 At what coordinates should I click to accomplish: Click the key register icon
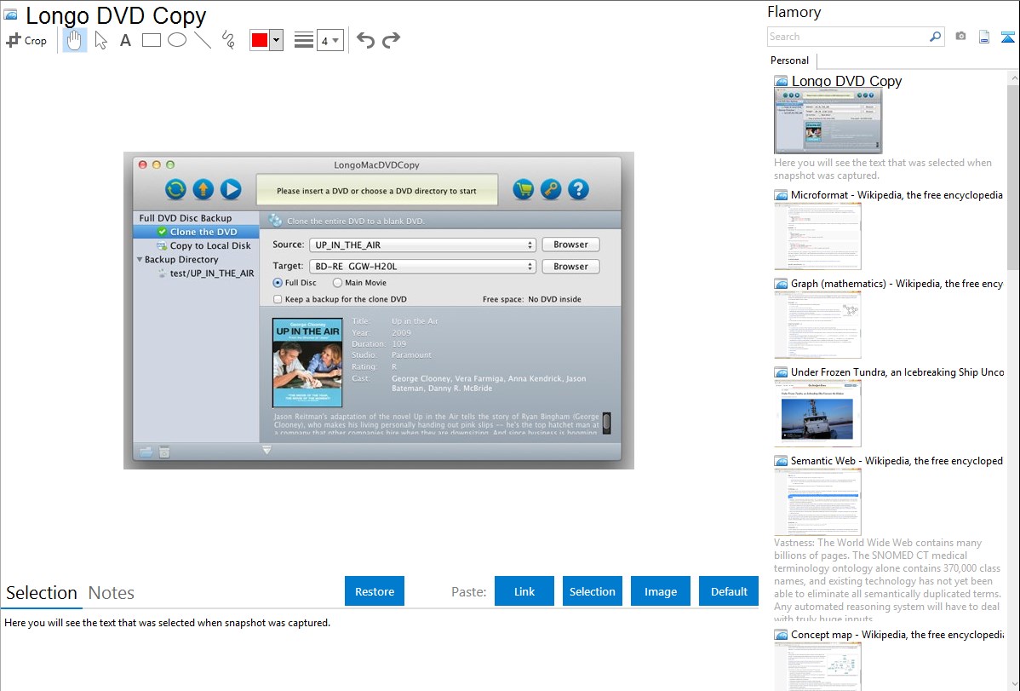pyautogui.click(x=550, y=189)
